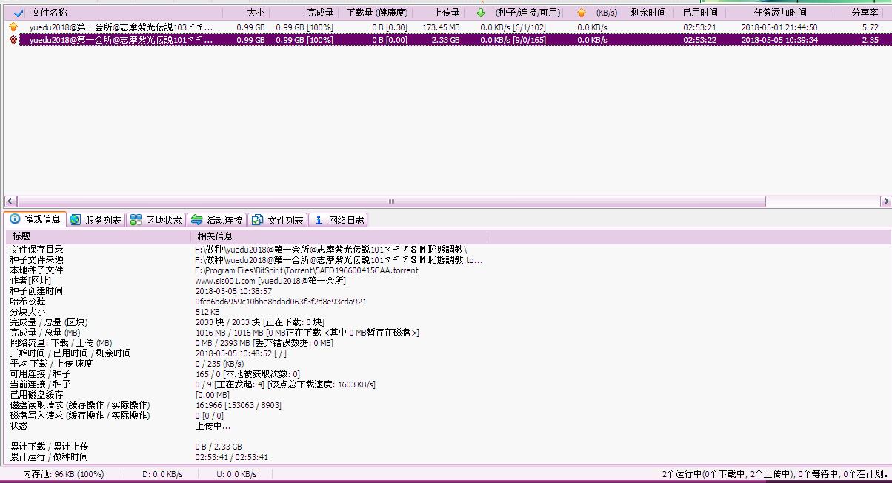This screenshot has width=892, height=483.
Task: Click the green download arrow column header
Action: point(481,13)
